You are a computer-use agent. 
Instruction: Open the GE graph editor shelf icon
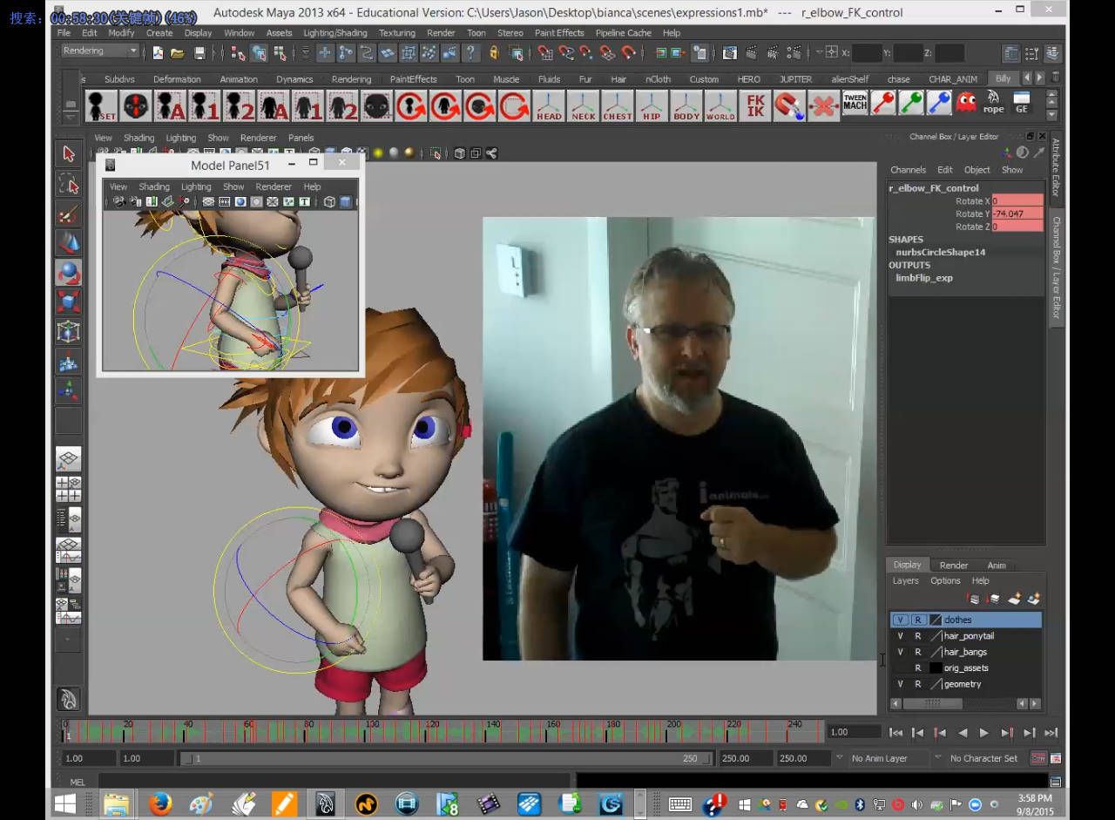click(x=1022, y=103)
